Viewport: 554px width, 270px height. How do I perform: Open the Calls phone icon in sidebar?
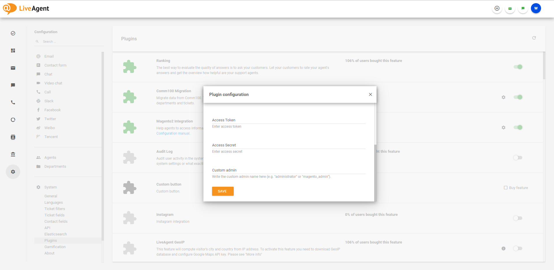click(x=13, y=102)
